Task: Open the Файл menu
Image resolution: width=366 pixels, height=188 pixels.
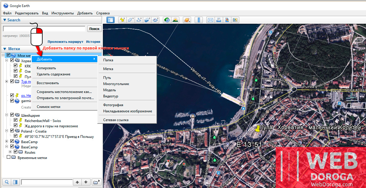Action: click(7, 13)
